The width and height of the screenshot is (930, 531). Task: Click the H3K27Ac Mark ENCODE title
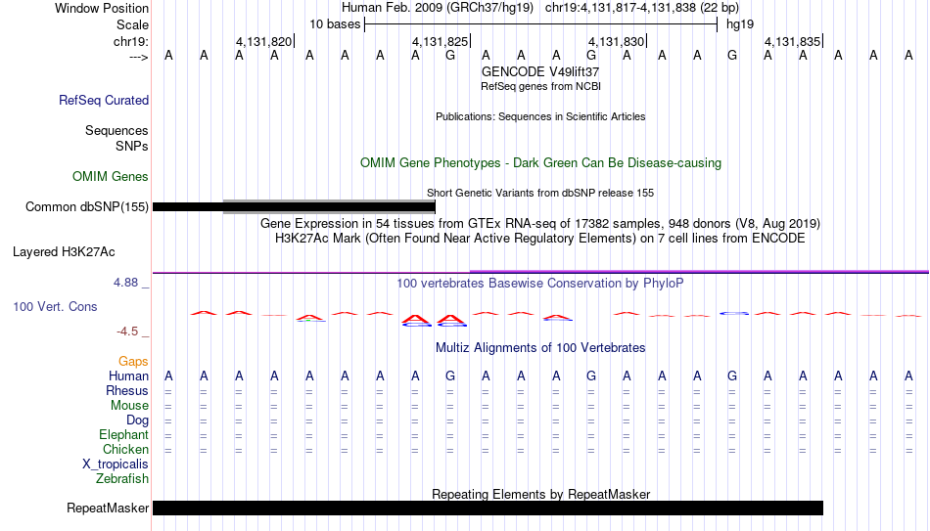540,239
